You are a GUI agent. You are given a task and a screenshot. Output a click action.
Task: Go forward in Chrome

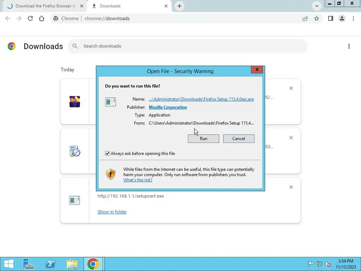tap(19, 18)
